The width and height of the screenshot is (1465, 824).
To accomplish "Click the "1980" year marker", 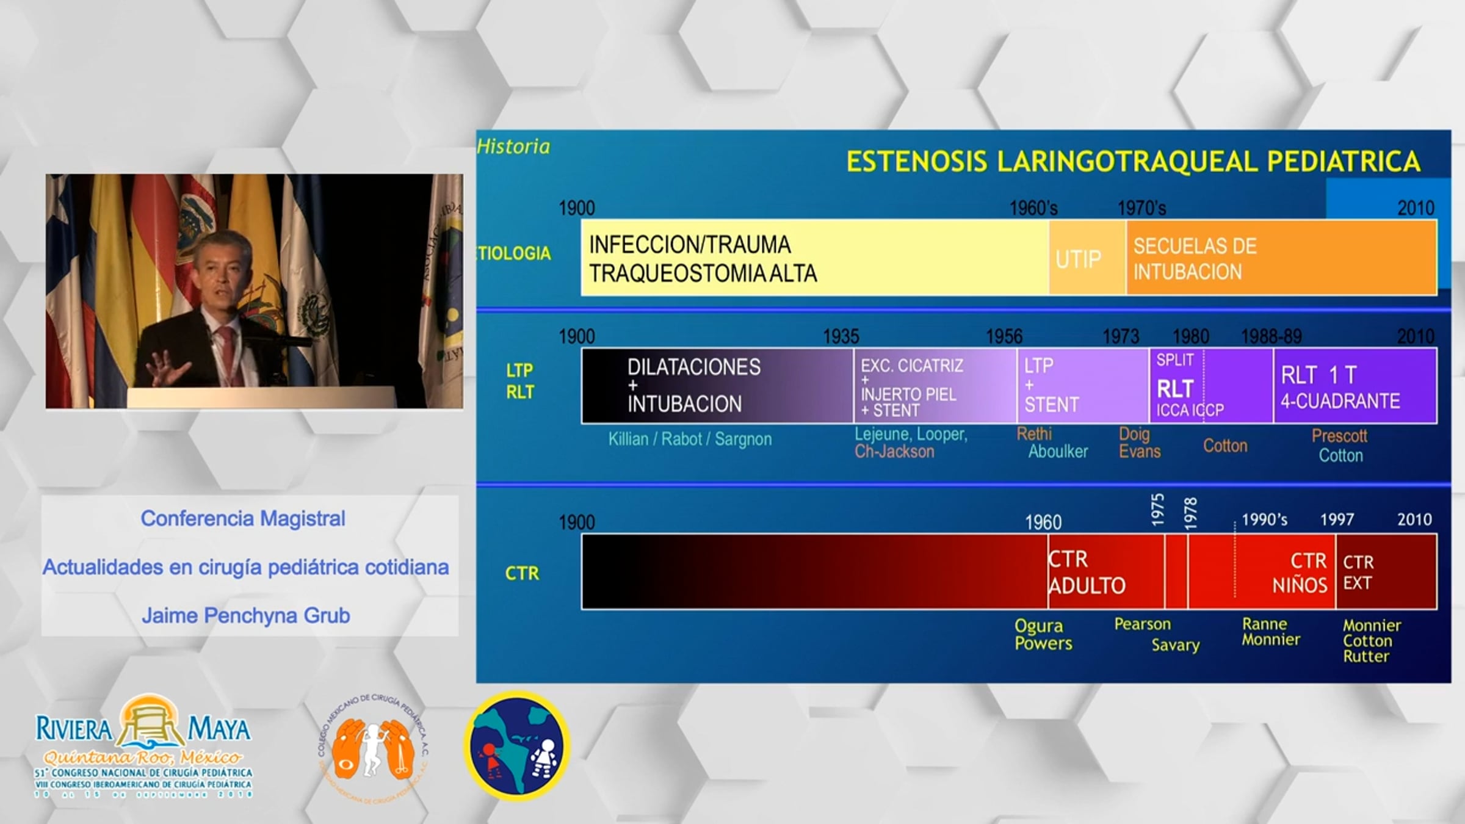I will [1191, 336].
